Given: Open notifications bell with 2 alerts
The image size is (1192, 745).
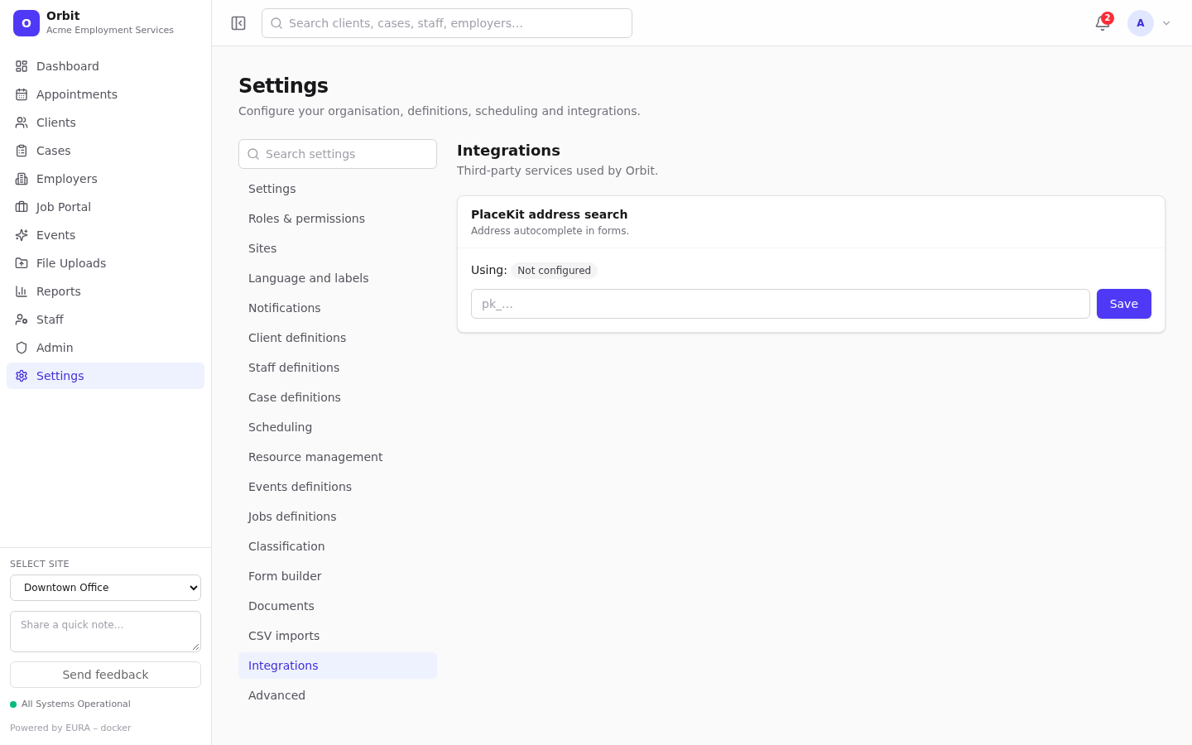Looking at the screenshot, I should [1103, 23].
